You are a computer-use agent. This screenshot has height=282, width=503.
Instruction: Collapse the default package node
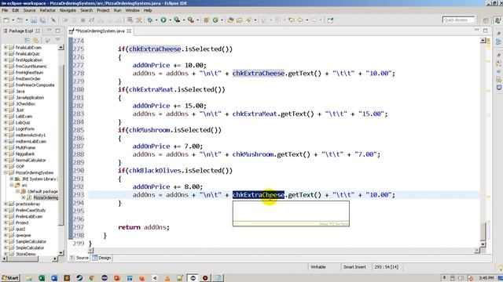[17, 191]
